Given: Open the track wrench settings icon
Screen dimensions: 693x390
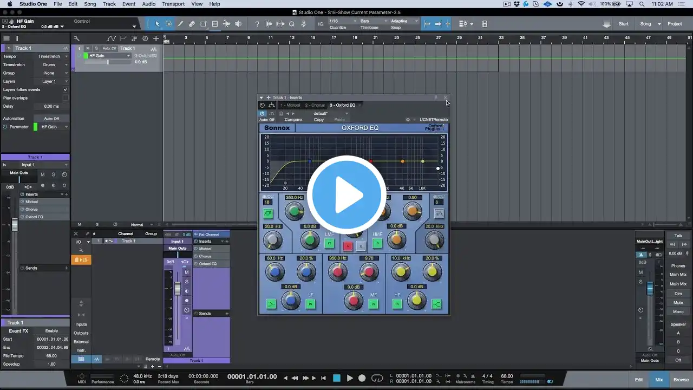Looking at the screenshot, I should click(x=77, y=38).
